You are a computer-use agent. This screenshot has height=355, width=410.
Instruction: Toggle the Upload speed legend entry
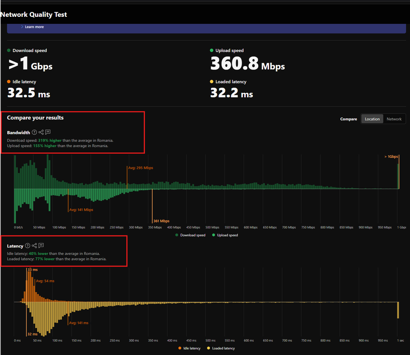tap(225, 235)
